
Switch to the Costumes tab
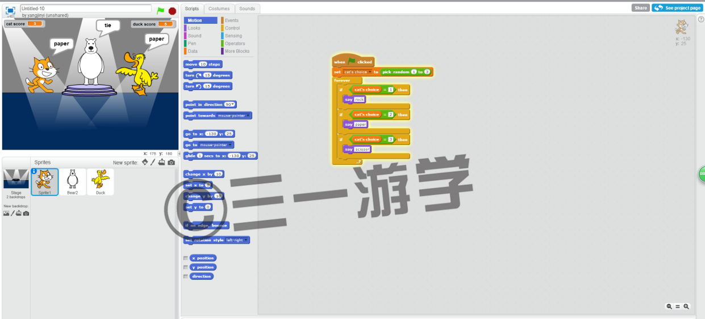[219, 8]
